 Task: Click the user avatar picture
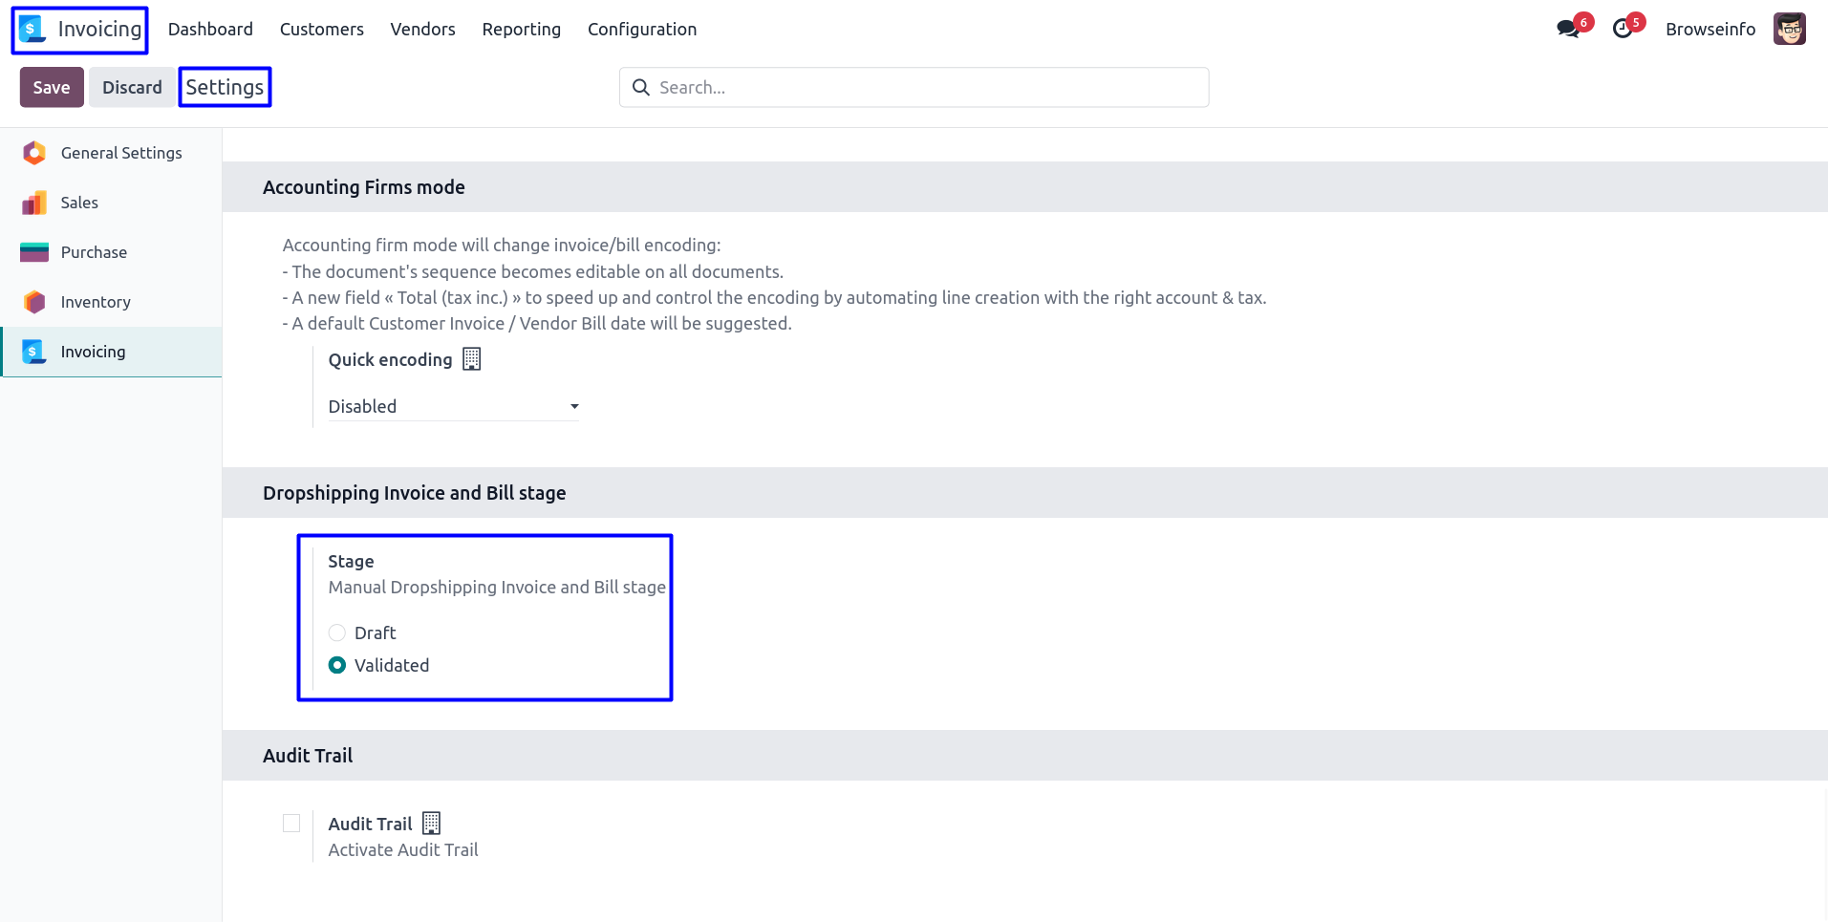pos(1789,30)
